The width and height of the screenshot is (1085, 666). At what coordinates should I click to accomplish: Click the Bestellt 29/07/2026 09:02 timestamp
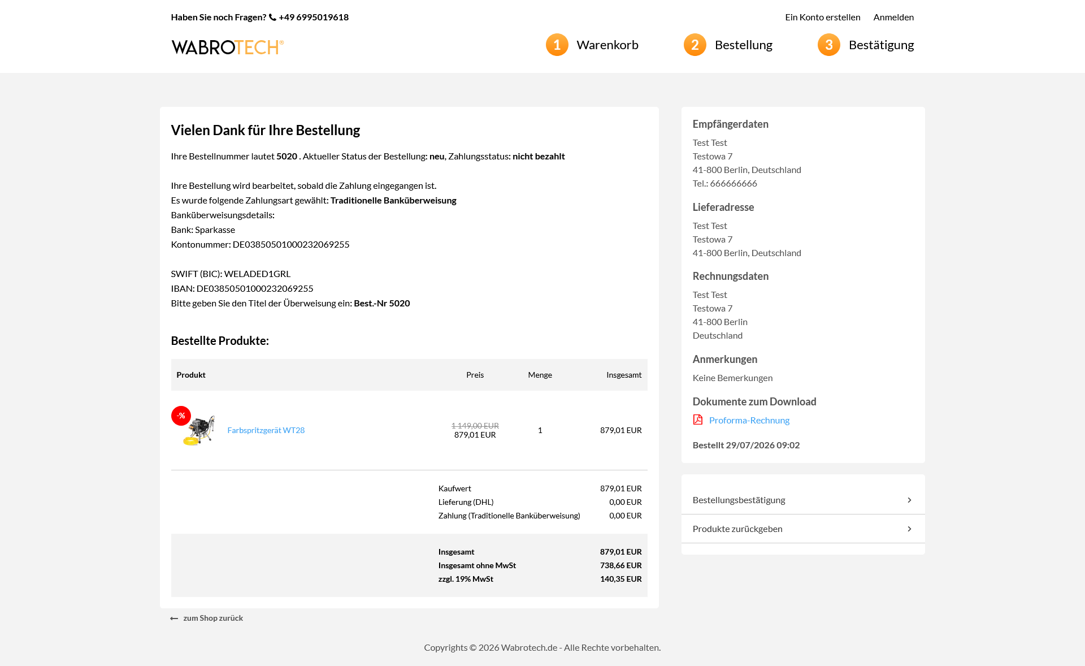pyautogui.click(x=746, y=445)
